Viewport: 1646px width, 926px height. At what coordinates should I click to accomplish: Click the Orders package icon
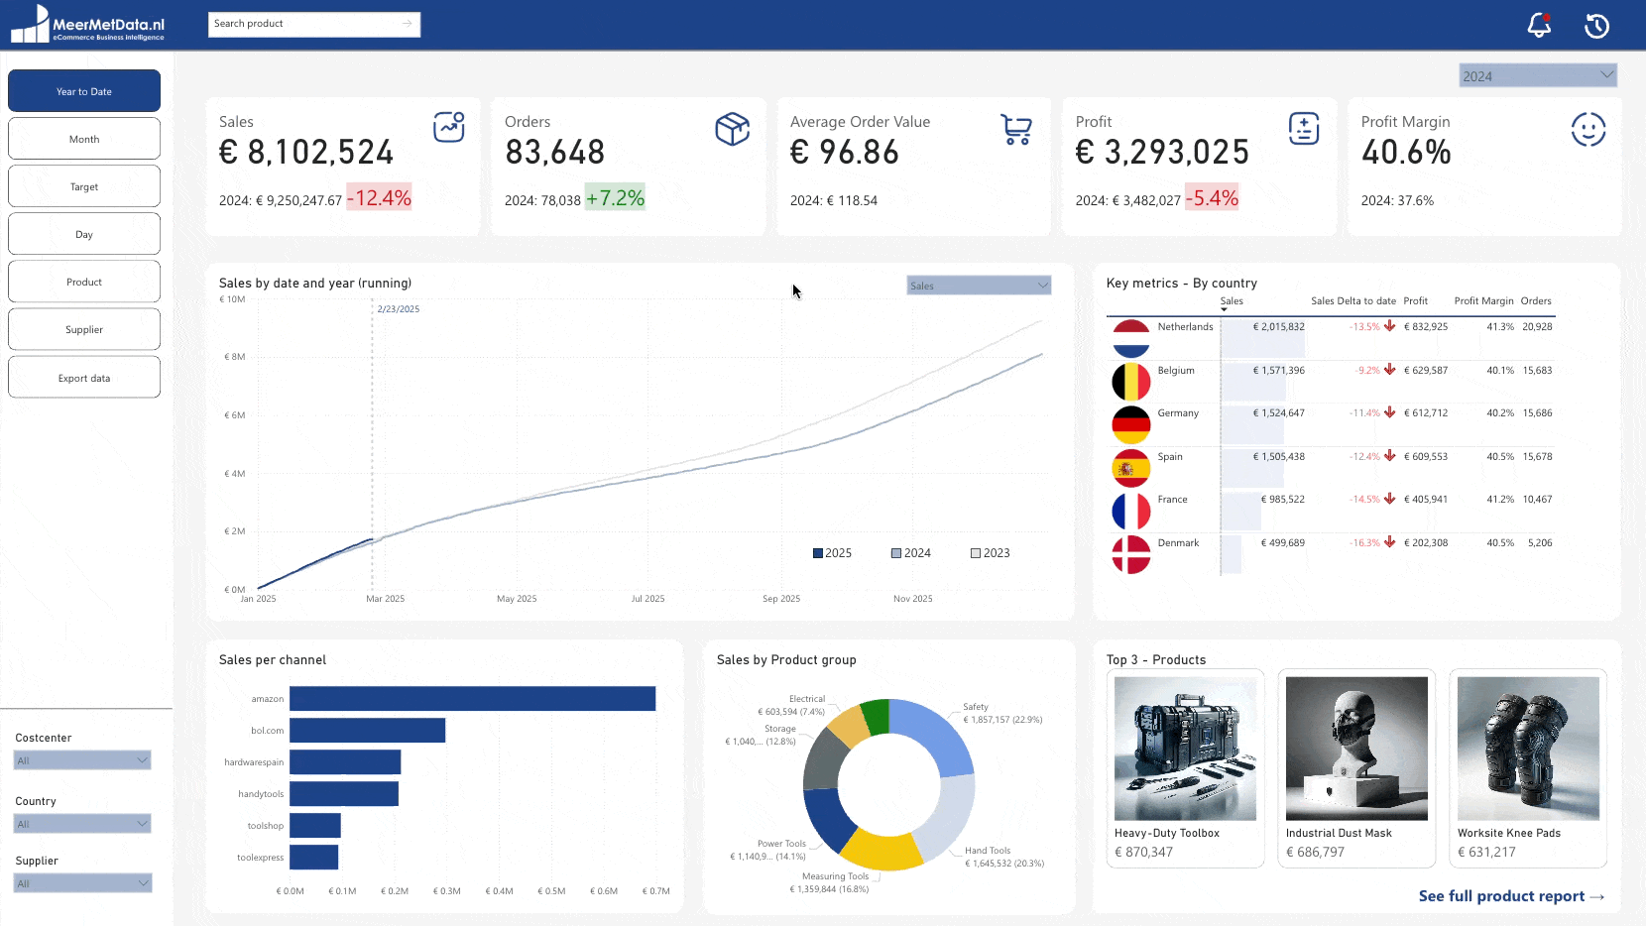pyautogui.click(x=733, y=129)
